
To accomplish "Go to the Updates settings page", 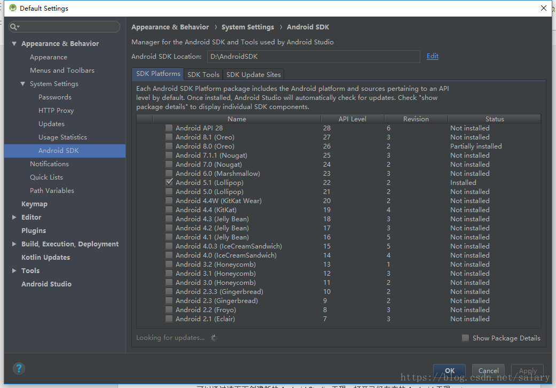I will click(51, 124).
